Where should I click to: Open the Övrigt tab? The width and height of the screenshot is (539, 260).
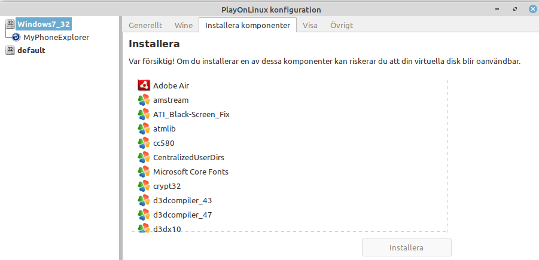(341, 26)
